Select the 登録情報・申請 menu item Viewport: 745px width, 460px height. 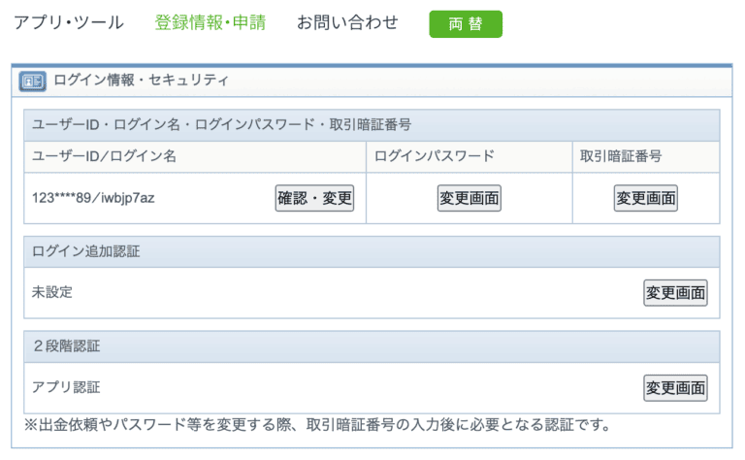pos(210,23)
